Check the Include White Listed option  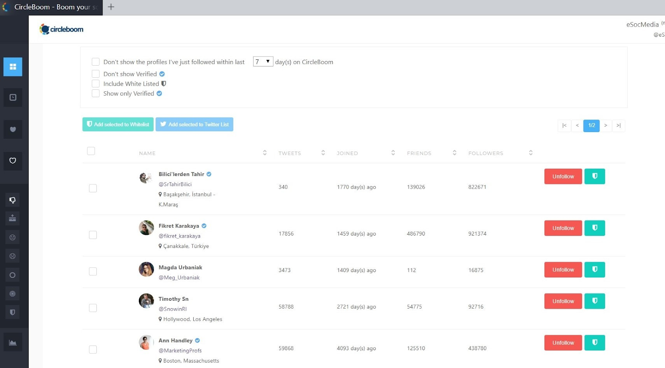[96, 83]
